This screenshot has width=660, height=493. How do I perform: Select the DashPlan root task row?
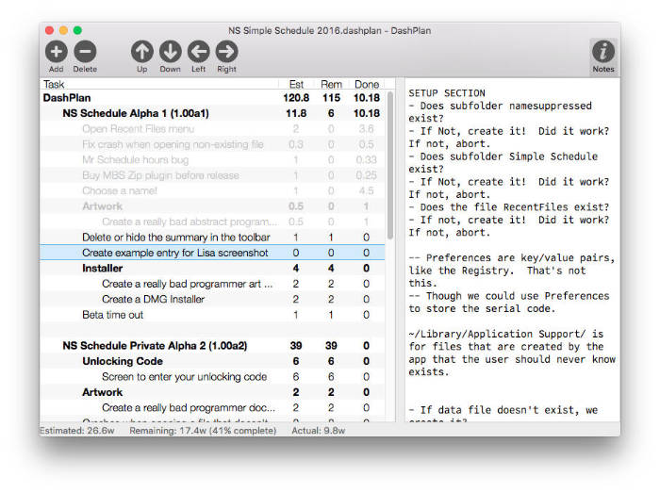[x=212, y=98]
